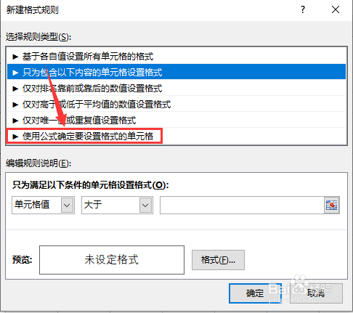This screenshot has height=313, width=353.
Task: Click the condition value input field
Action: [x=242, y=205]
